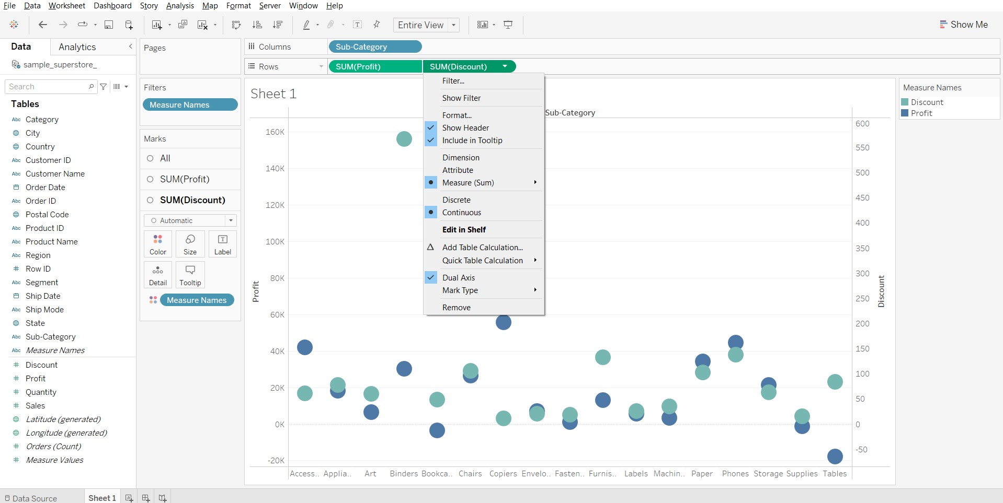Open the Color marks card button
The height and width of the screenshot is (503, 1003).
tap(157, 244)
